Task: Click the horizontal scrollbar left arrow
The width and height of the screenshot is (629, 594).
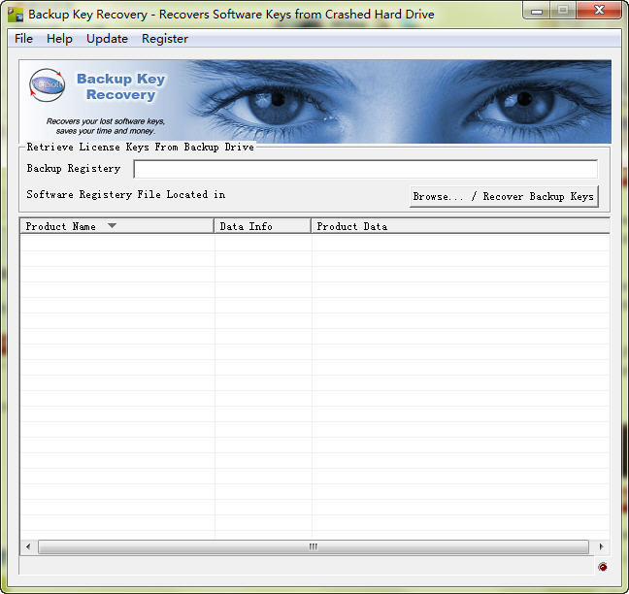Action: point(28,546)
